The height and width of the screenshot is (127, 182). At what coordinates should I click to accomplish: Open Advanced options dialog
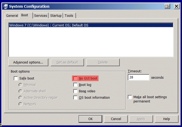point(28,62)
